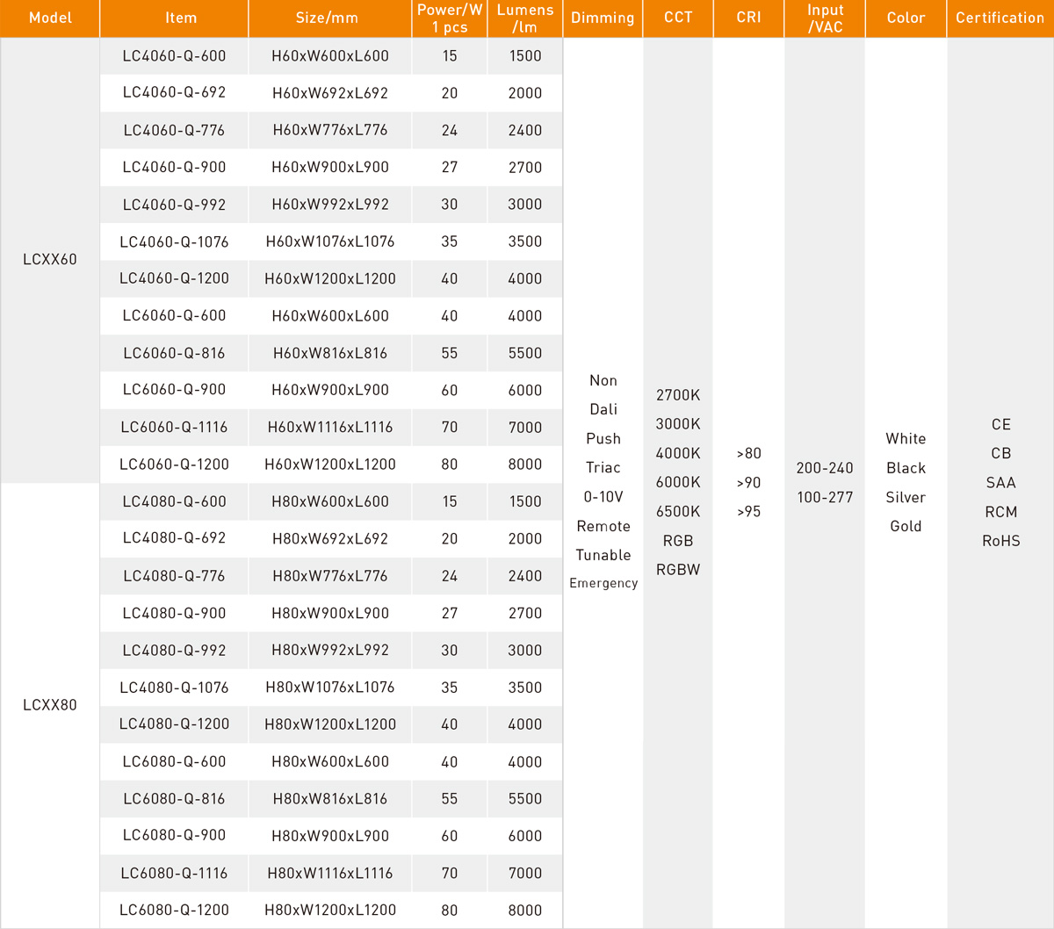
Task: Click item 'LC6080-Q-1200'
Action: 175,911
